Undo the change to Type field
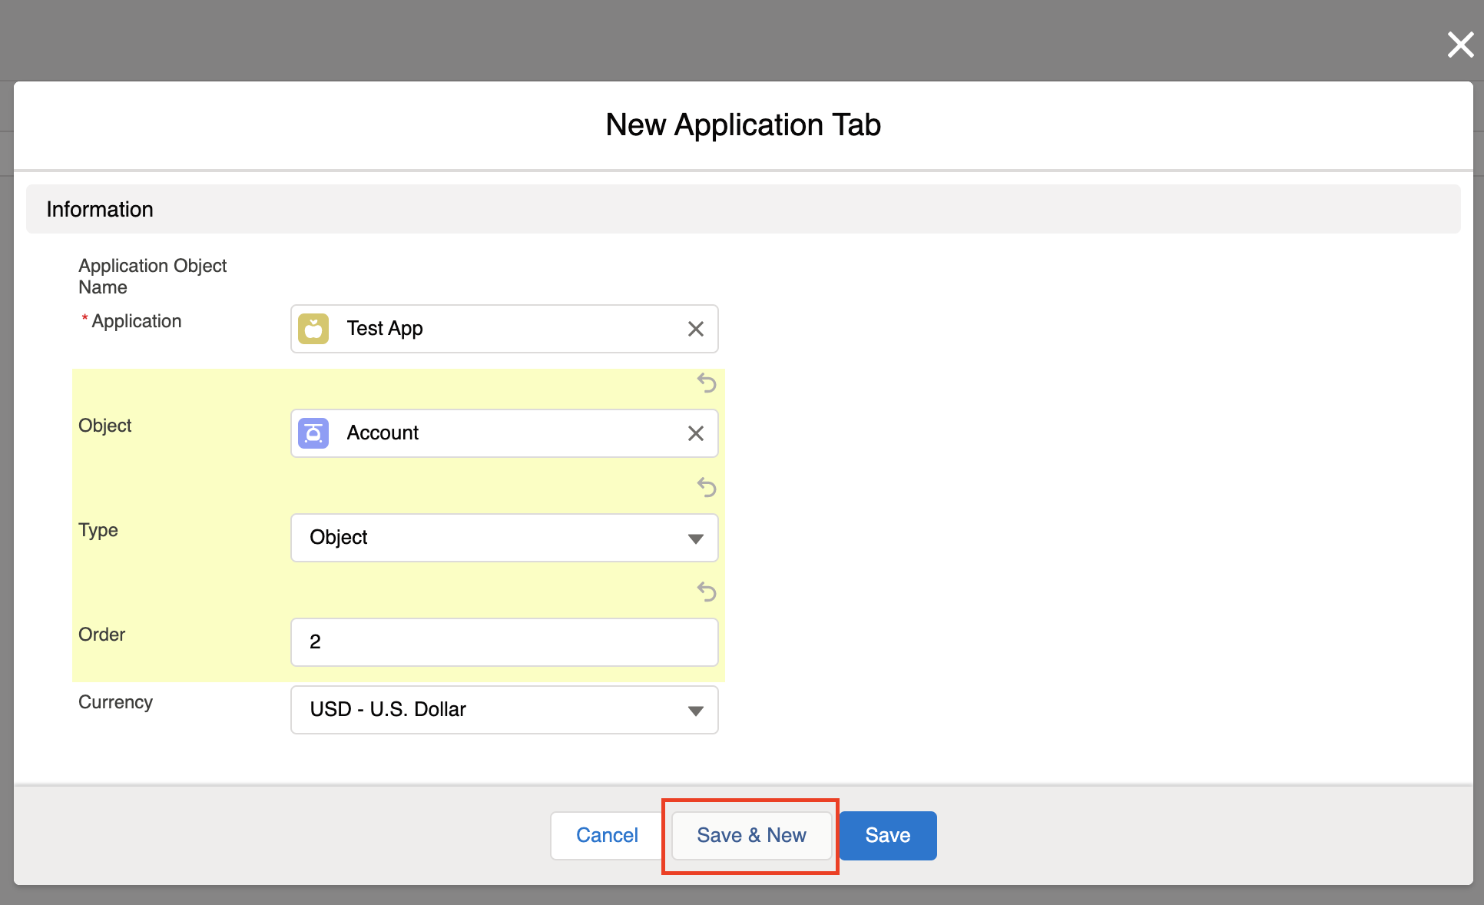This screenshot has height=905, width=1484. tap(706, 487)
